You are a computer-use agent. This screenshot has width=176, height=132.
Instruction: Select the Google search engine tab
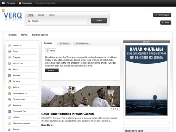pos(41,15)
